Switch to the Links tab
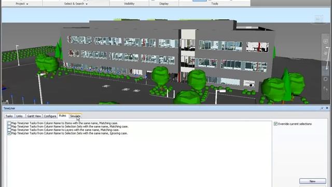332x187 pixels. [x=20, y=116]
